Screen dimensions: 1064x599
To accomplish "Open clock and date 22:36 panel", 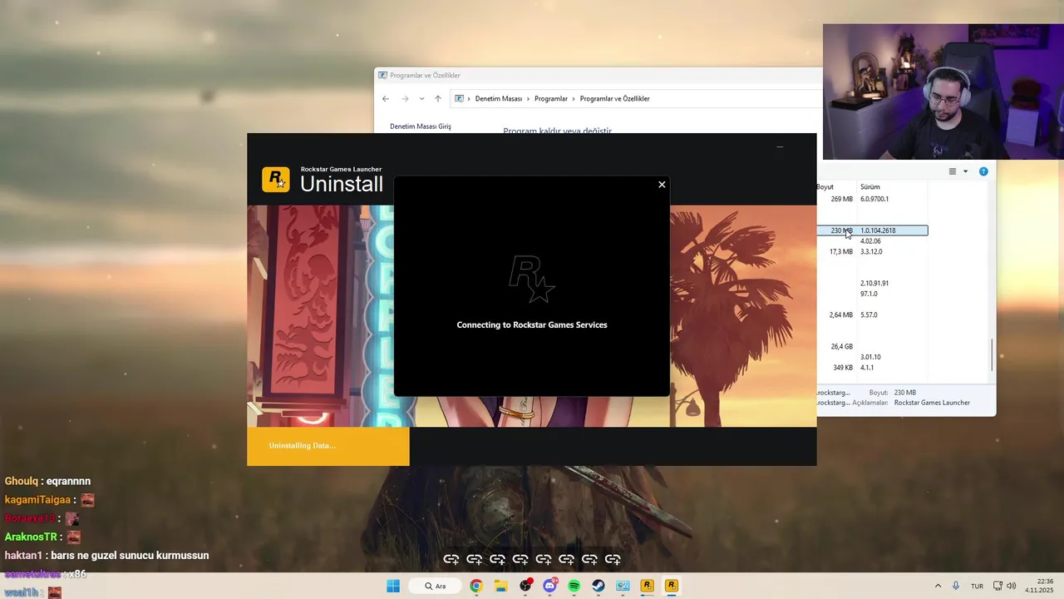I will click(x=1039, y=586).
